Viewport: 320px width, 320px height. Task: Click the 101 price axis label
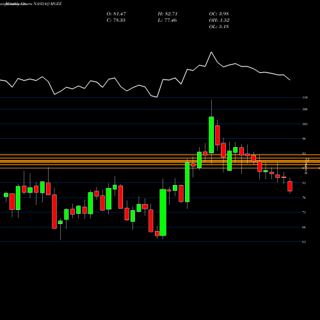pyautogui.click(x=305, y=124)
